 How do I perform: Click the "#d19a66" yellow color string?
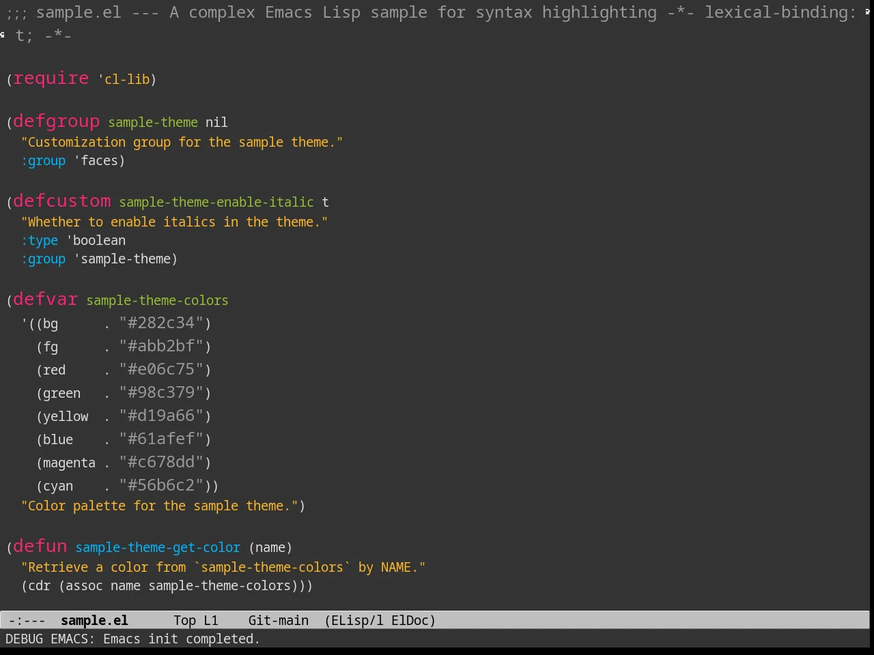point(162,416)
